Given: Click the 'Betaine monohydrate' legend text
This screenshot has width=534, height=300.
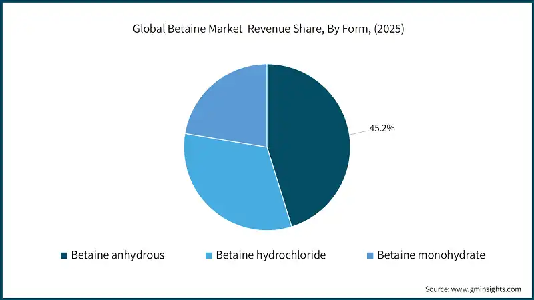Looking at the screenshot, I should tap(431, 255).
